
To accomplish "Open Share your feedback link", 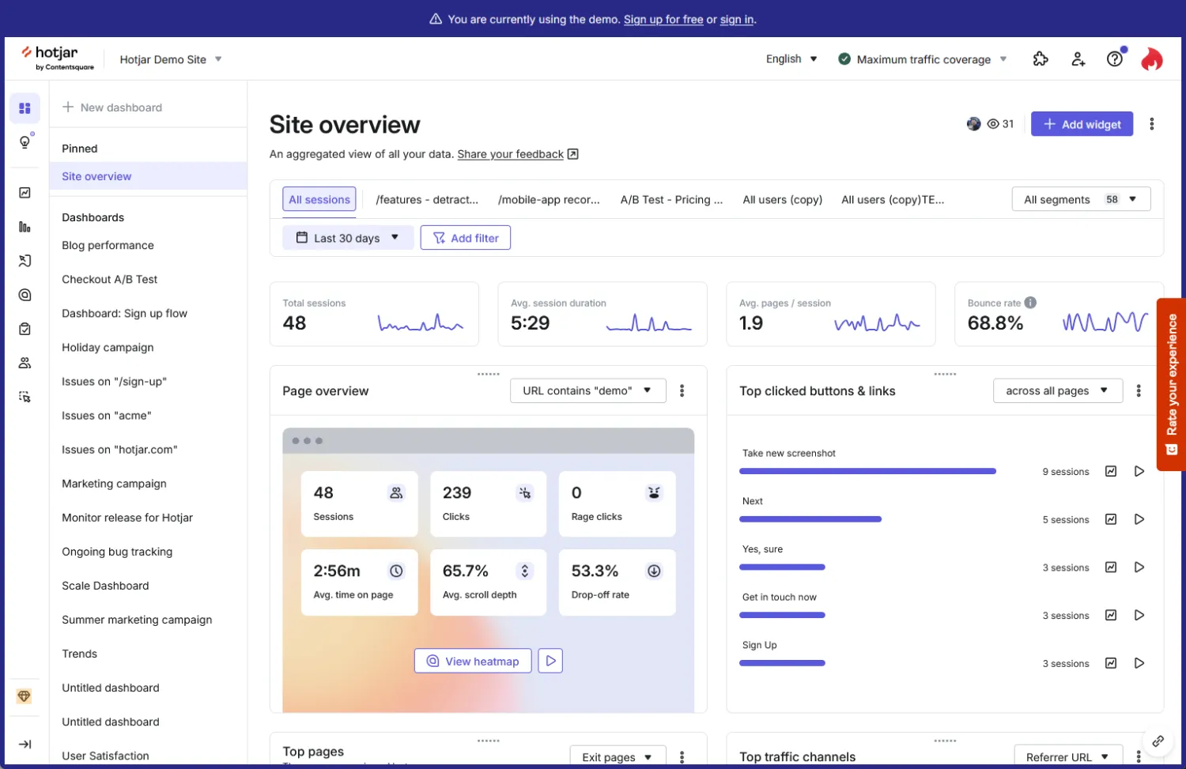I will (518, 154).
